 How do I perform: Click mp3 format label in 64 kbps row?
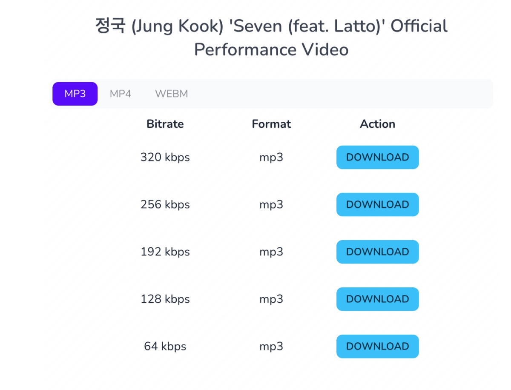(271, 347)
